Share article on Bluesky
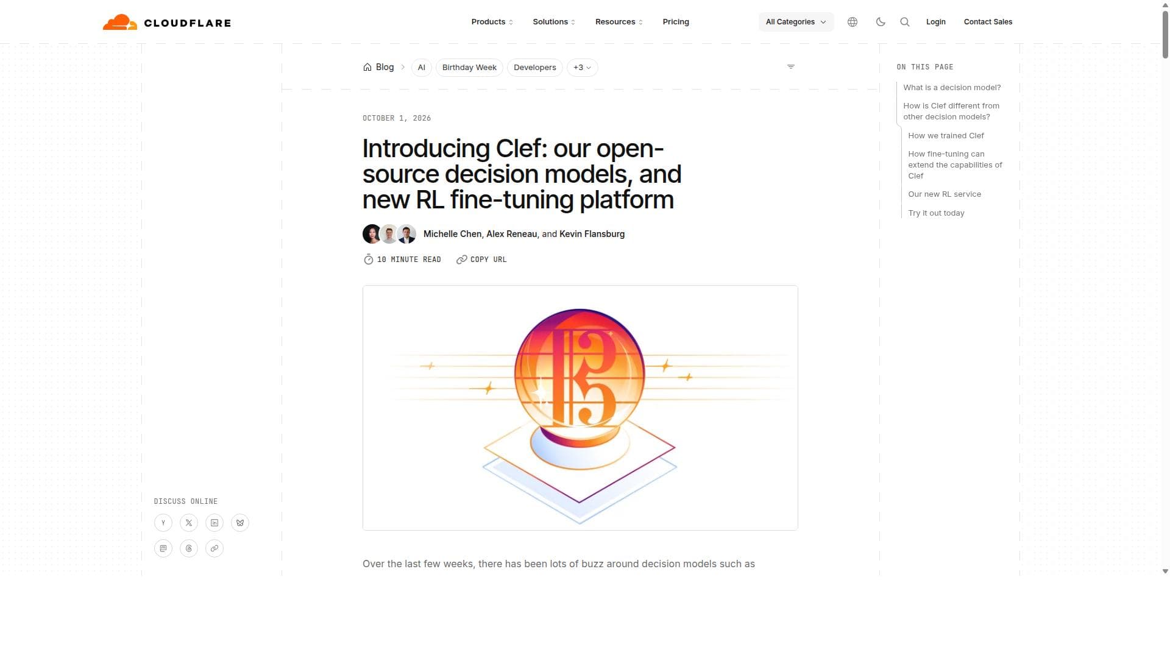The height and width of the screenshot is (658, 1170). click(240, 523)
